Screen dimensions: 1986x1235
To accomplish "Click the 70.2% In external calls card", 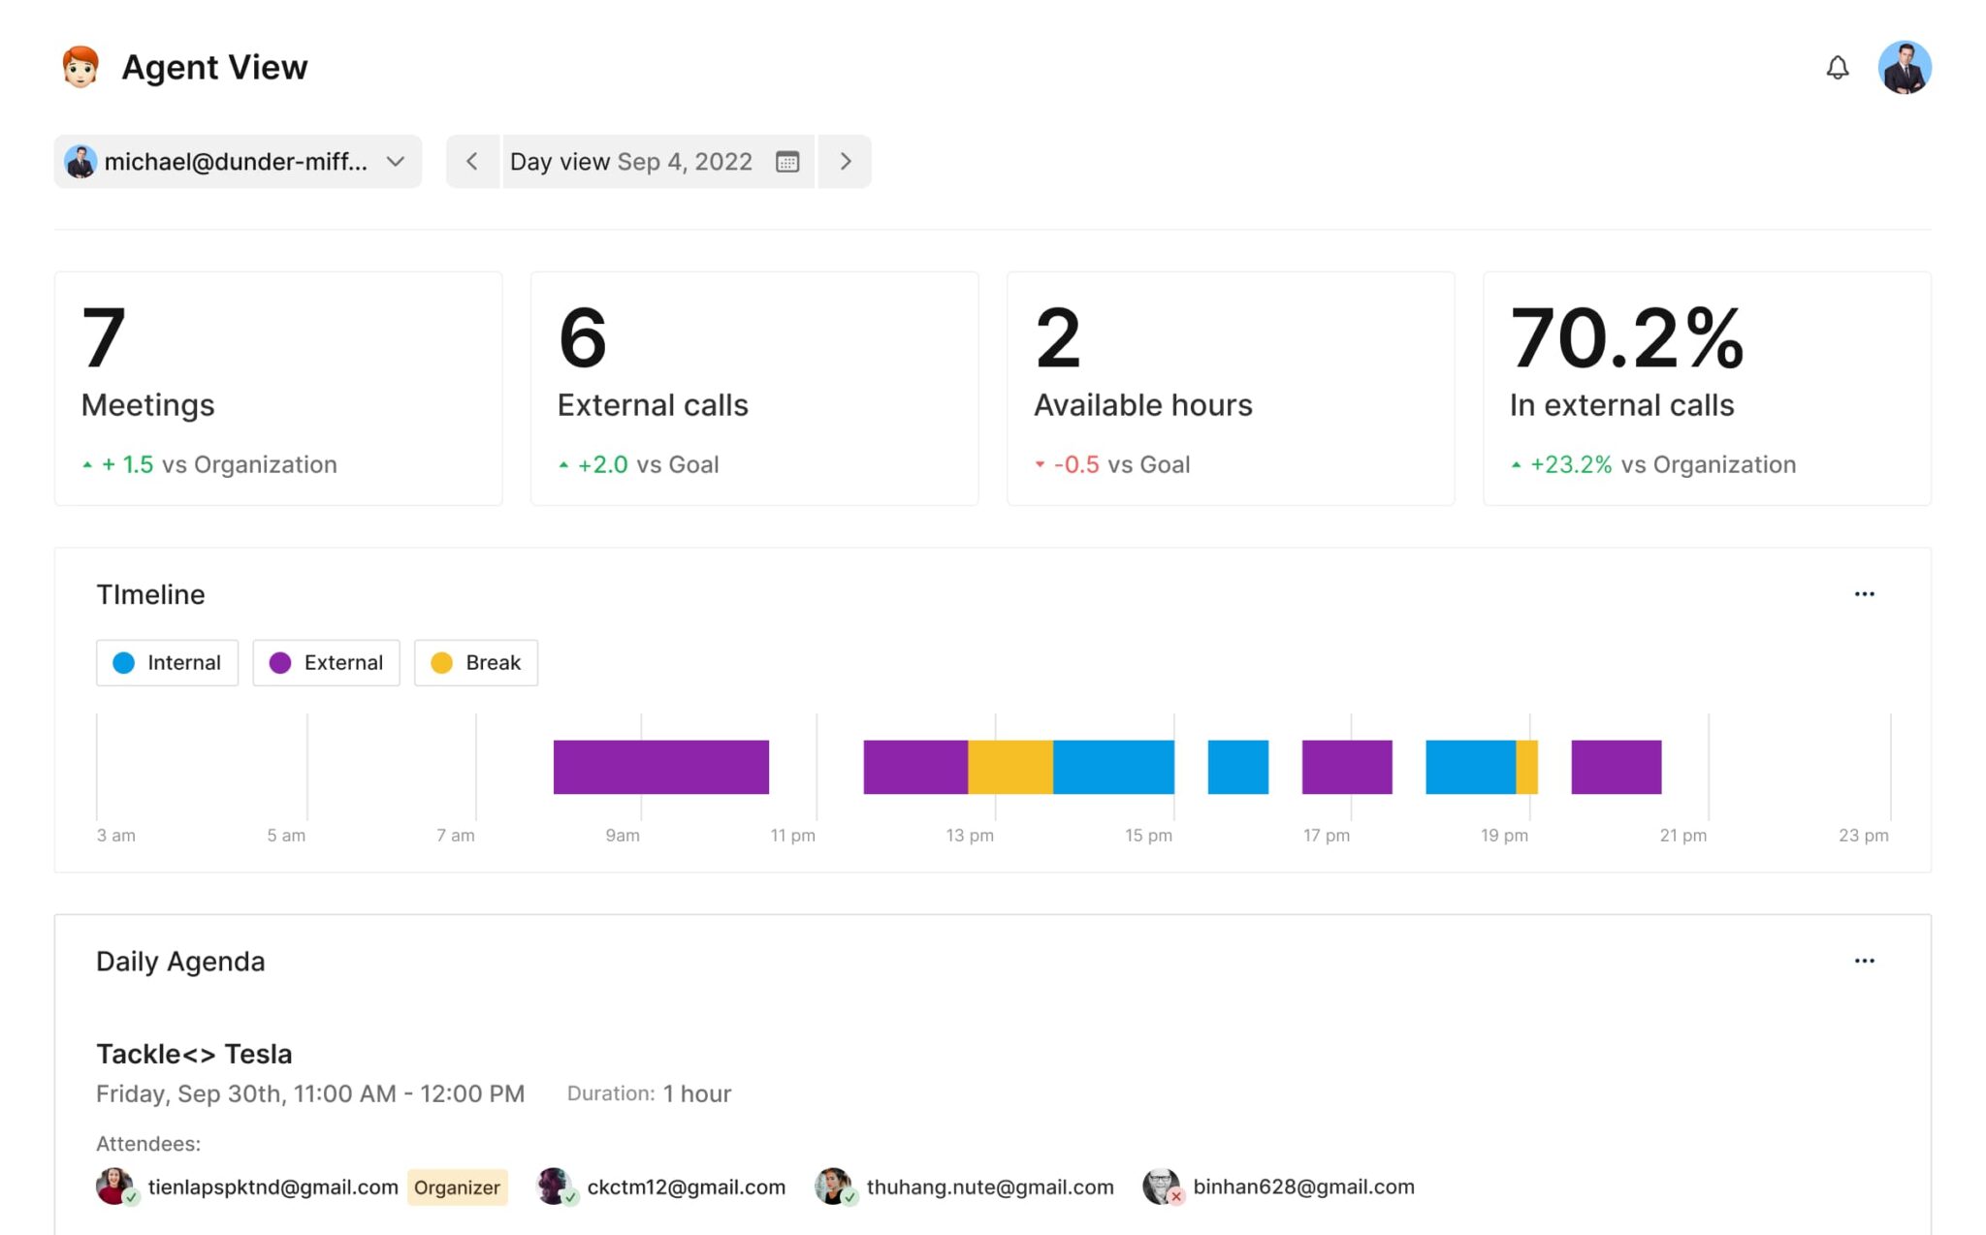I will pyautogui.click(x=1707, y=388).
